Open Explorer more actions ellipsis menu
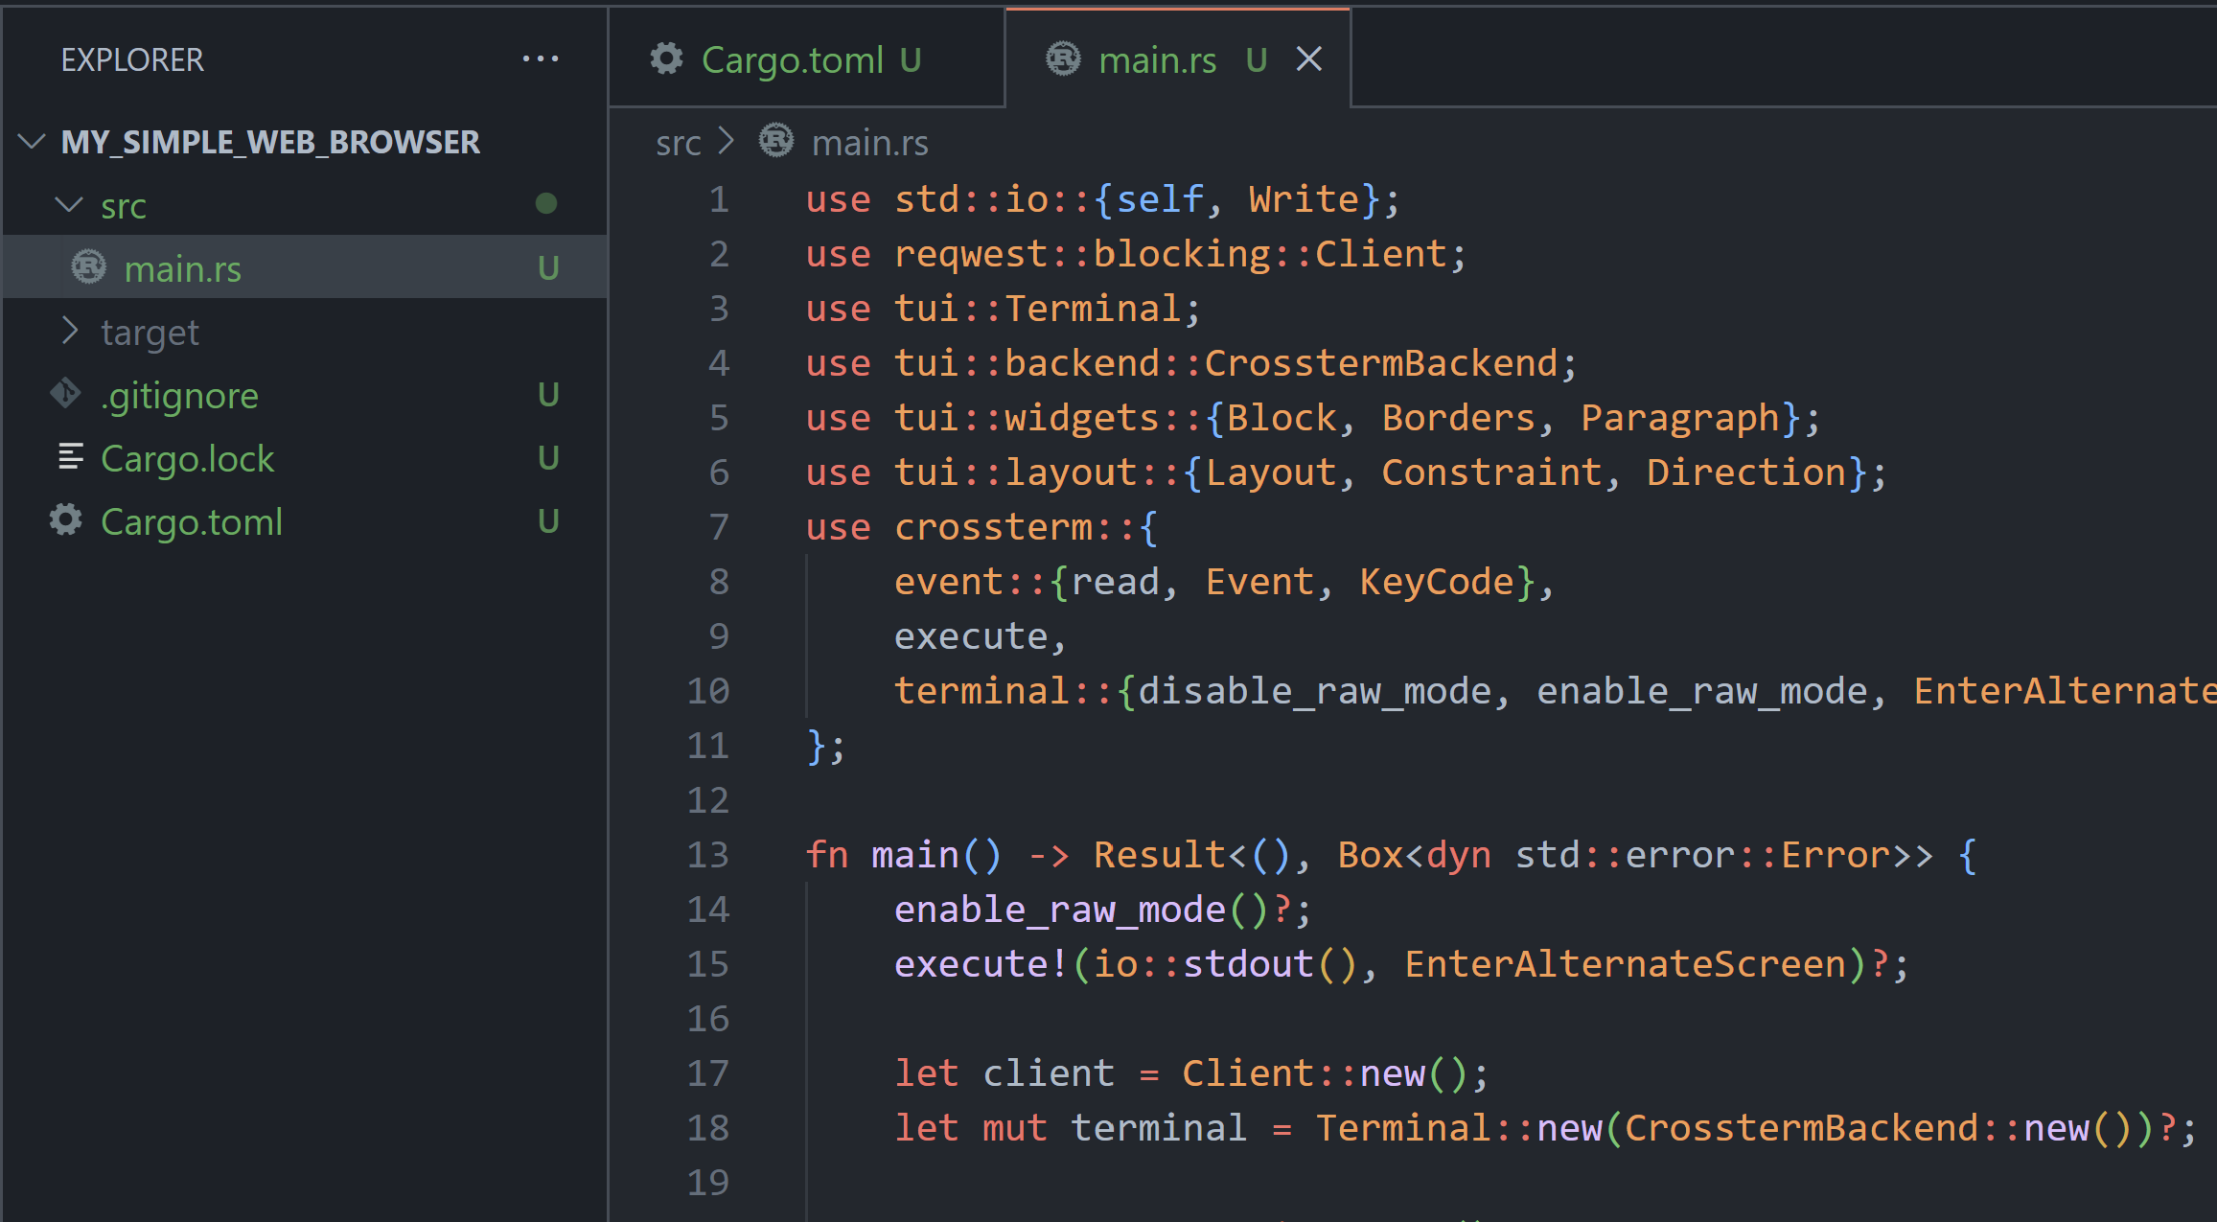Image resolution: width=2217 pixels, height=1222 pixels. (x=541, y=59)
